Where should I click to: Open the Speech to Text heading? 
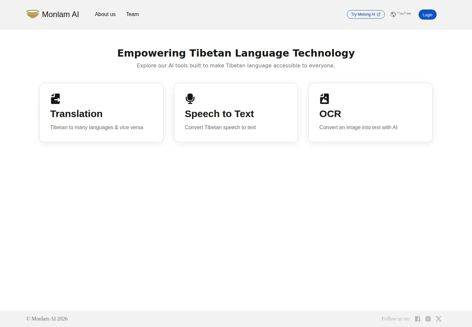pos(219,114)
